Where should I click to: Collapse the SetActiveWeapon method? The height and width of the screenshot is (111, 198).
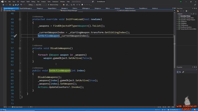coord(20,71)
